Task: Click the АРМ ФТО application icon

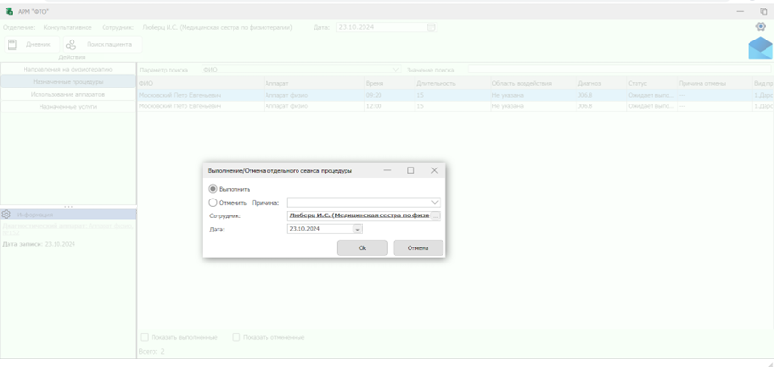Action: tap(8, 11)
